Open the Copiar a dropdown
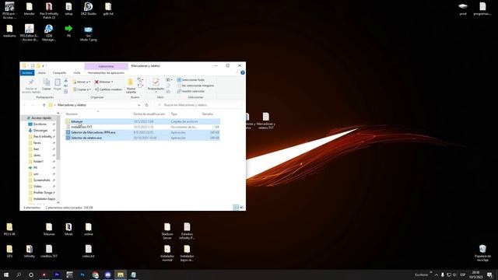Screen dimensions: 498x280 82,89
